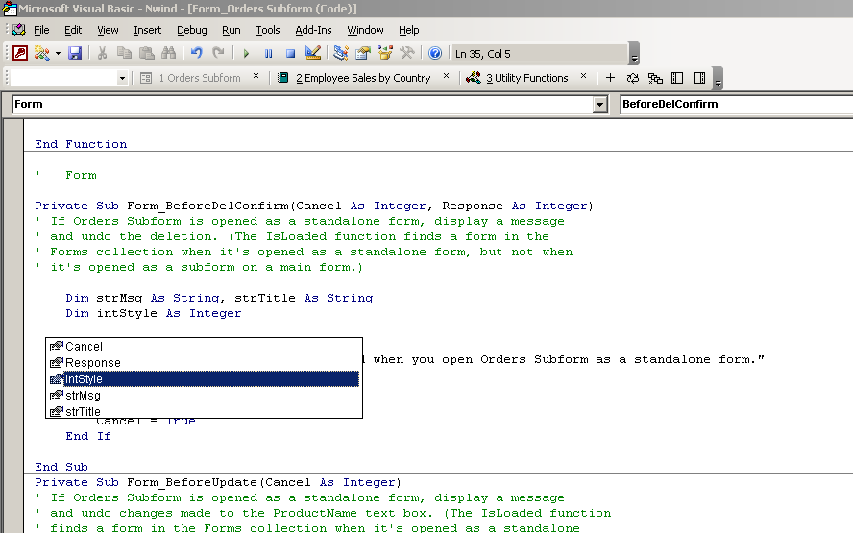Switch to 3 Utility Functions tab
This screenshot has height=533, width=853.
518,78
